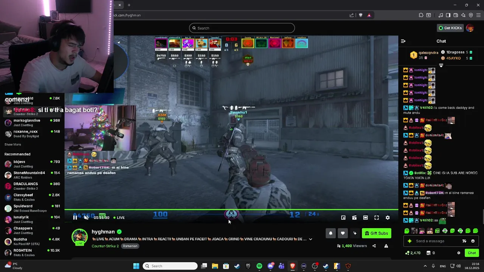Click Brave Shields lion icon in address bar
The height and width of the screenshot is (272, 484).
361,15
